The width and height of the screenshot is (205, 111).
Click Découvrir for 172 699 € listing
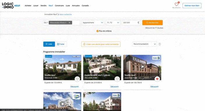pyautogui.click(x=75, y=86)
